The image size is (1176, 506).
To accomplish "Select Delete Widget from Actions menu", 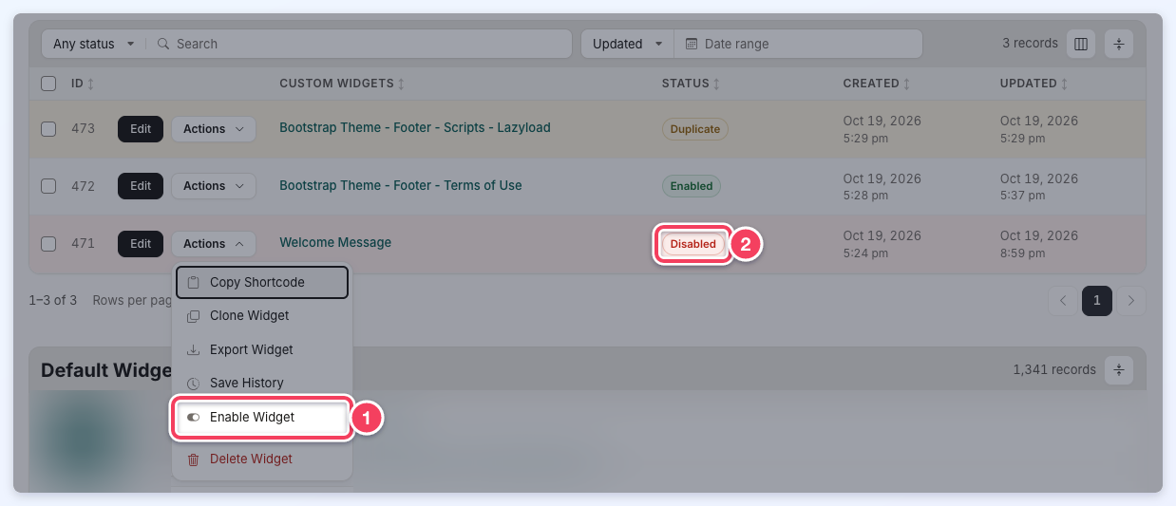I will click(x=262, y=459).
